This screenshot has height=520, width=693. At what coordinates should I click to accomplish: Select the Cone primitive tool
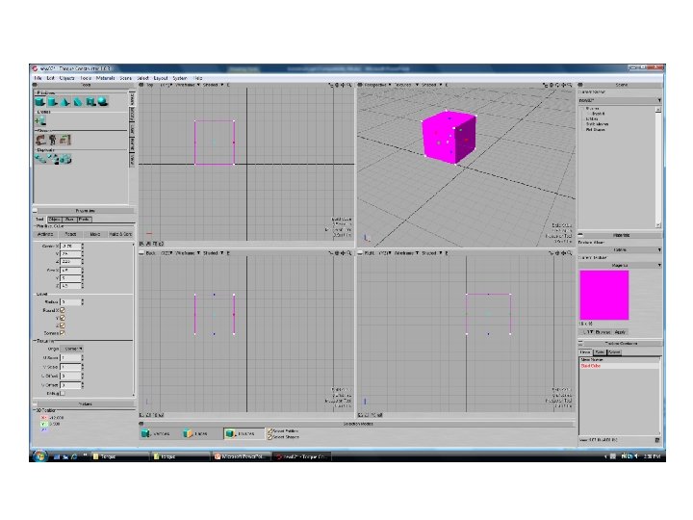(x=65, y=102)
